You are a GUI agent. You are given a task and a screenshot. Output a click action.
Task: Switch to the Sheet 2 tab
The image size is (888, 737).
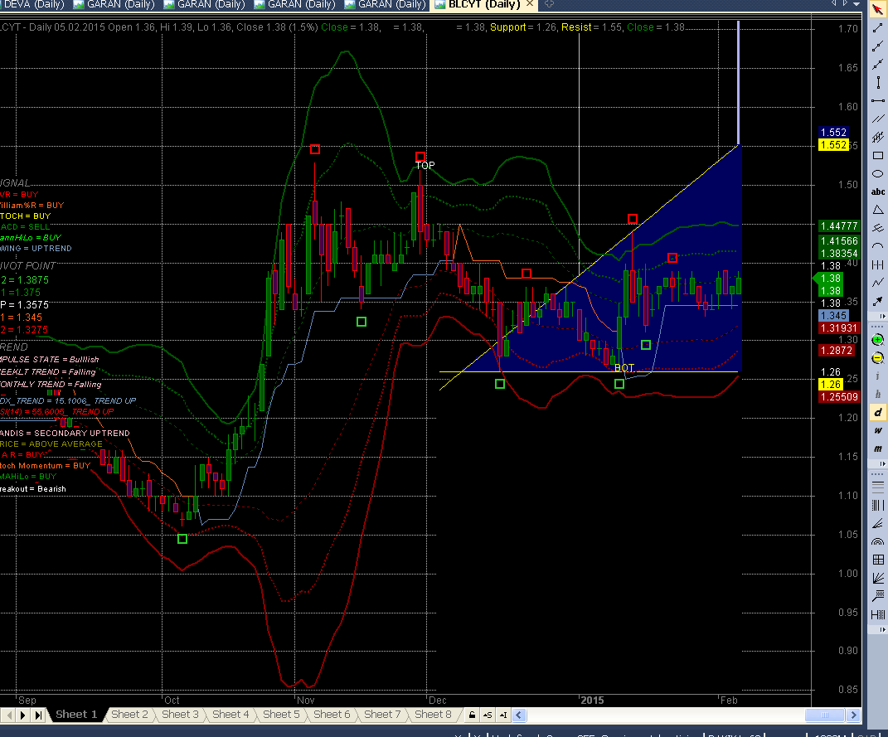(x=129, y=715)
